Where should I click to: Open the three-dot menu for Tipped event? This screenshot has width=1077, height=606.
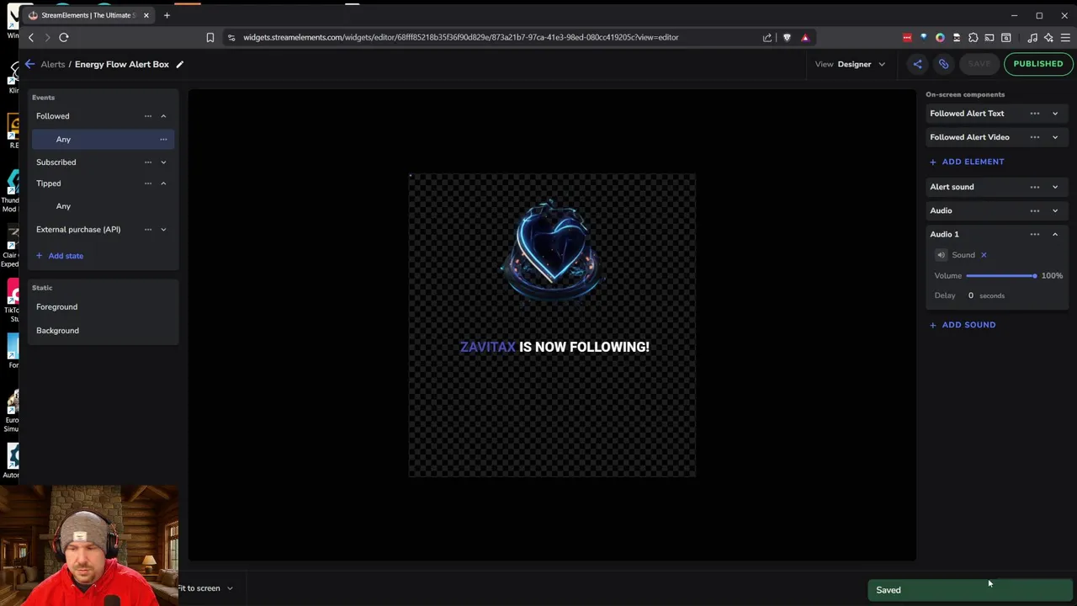click(x=148, y=183)
